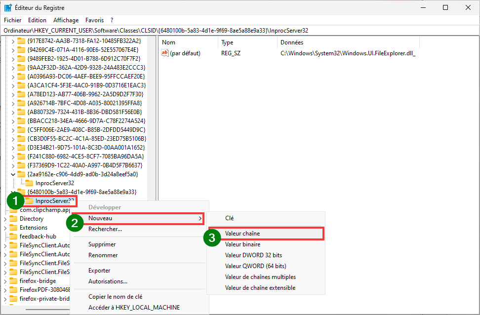Open the Favoris menu

tap(94, 20)
